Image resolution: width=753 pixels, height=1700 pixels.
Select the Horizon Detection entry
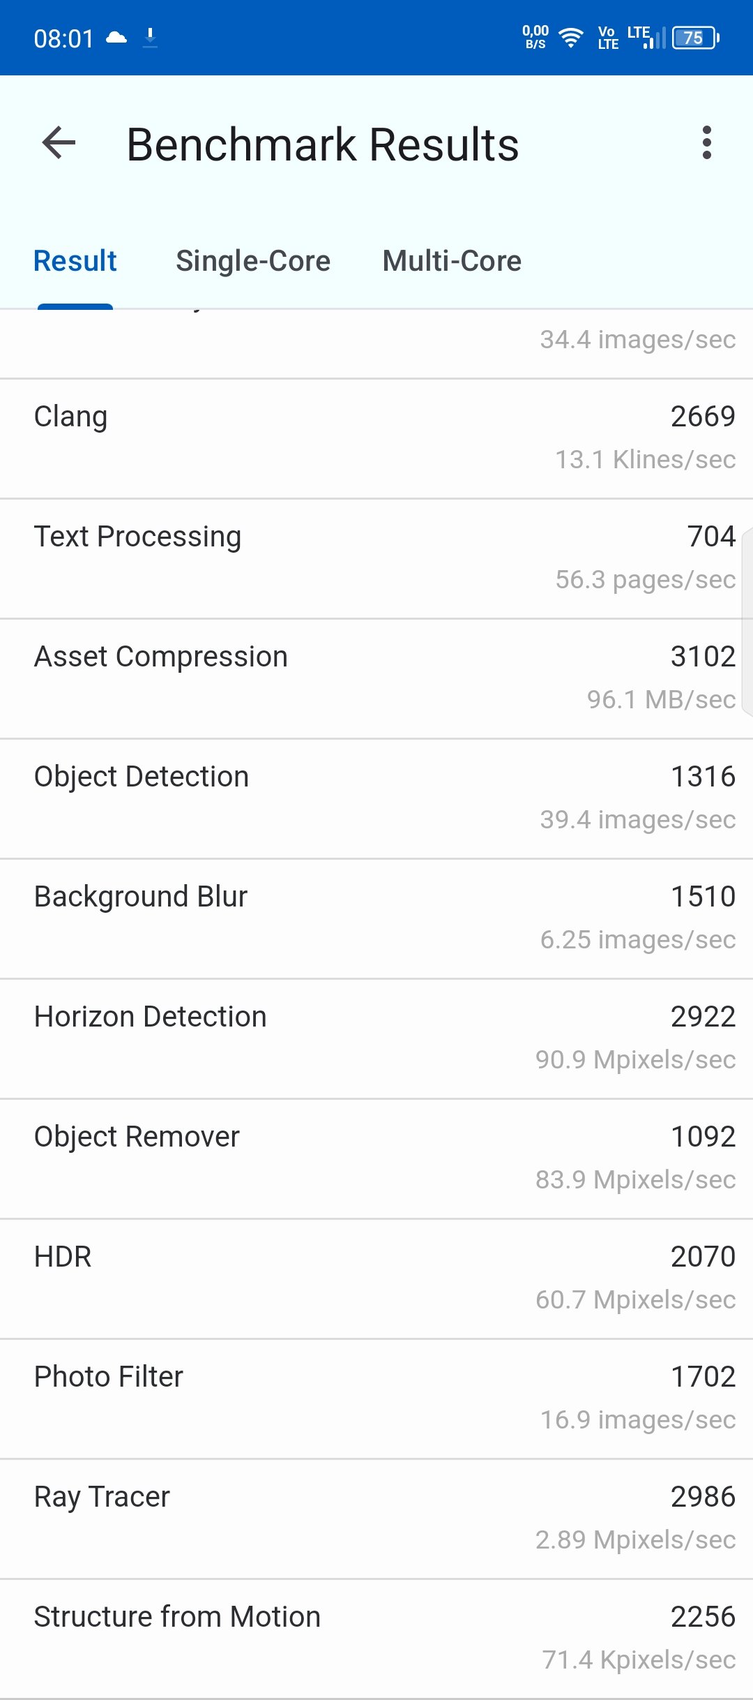tap(376, 1039)
